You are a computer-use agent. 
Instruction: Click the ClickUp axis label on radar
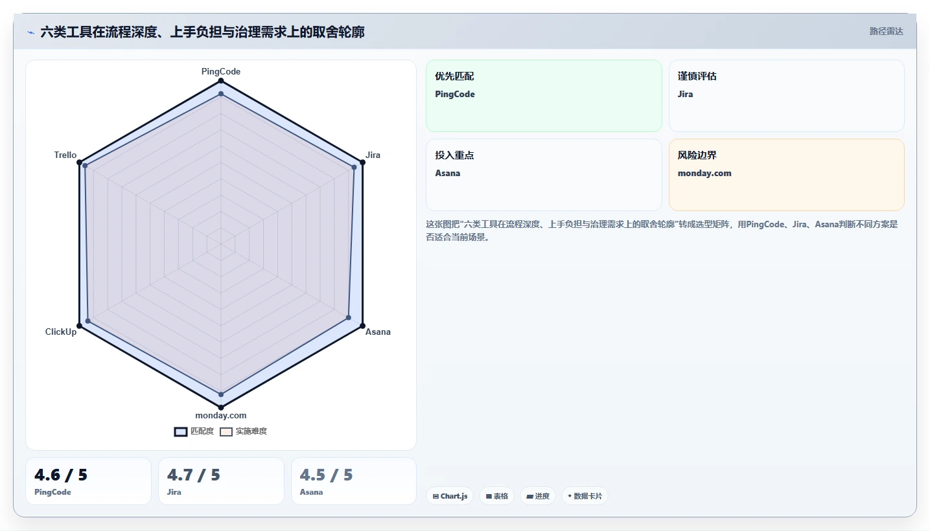[x=61, y=332]
